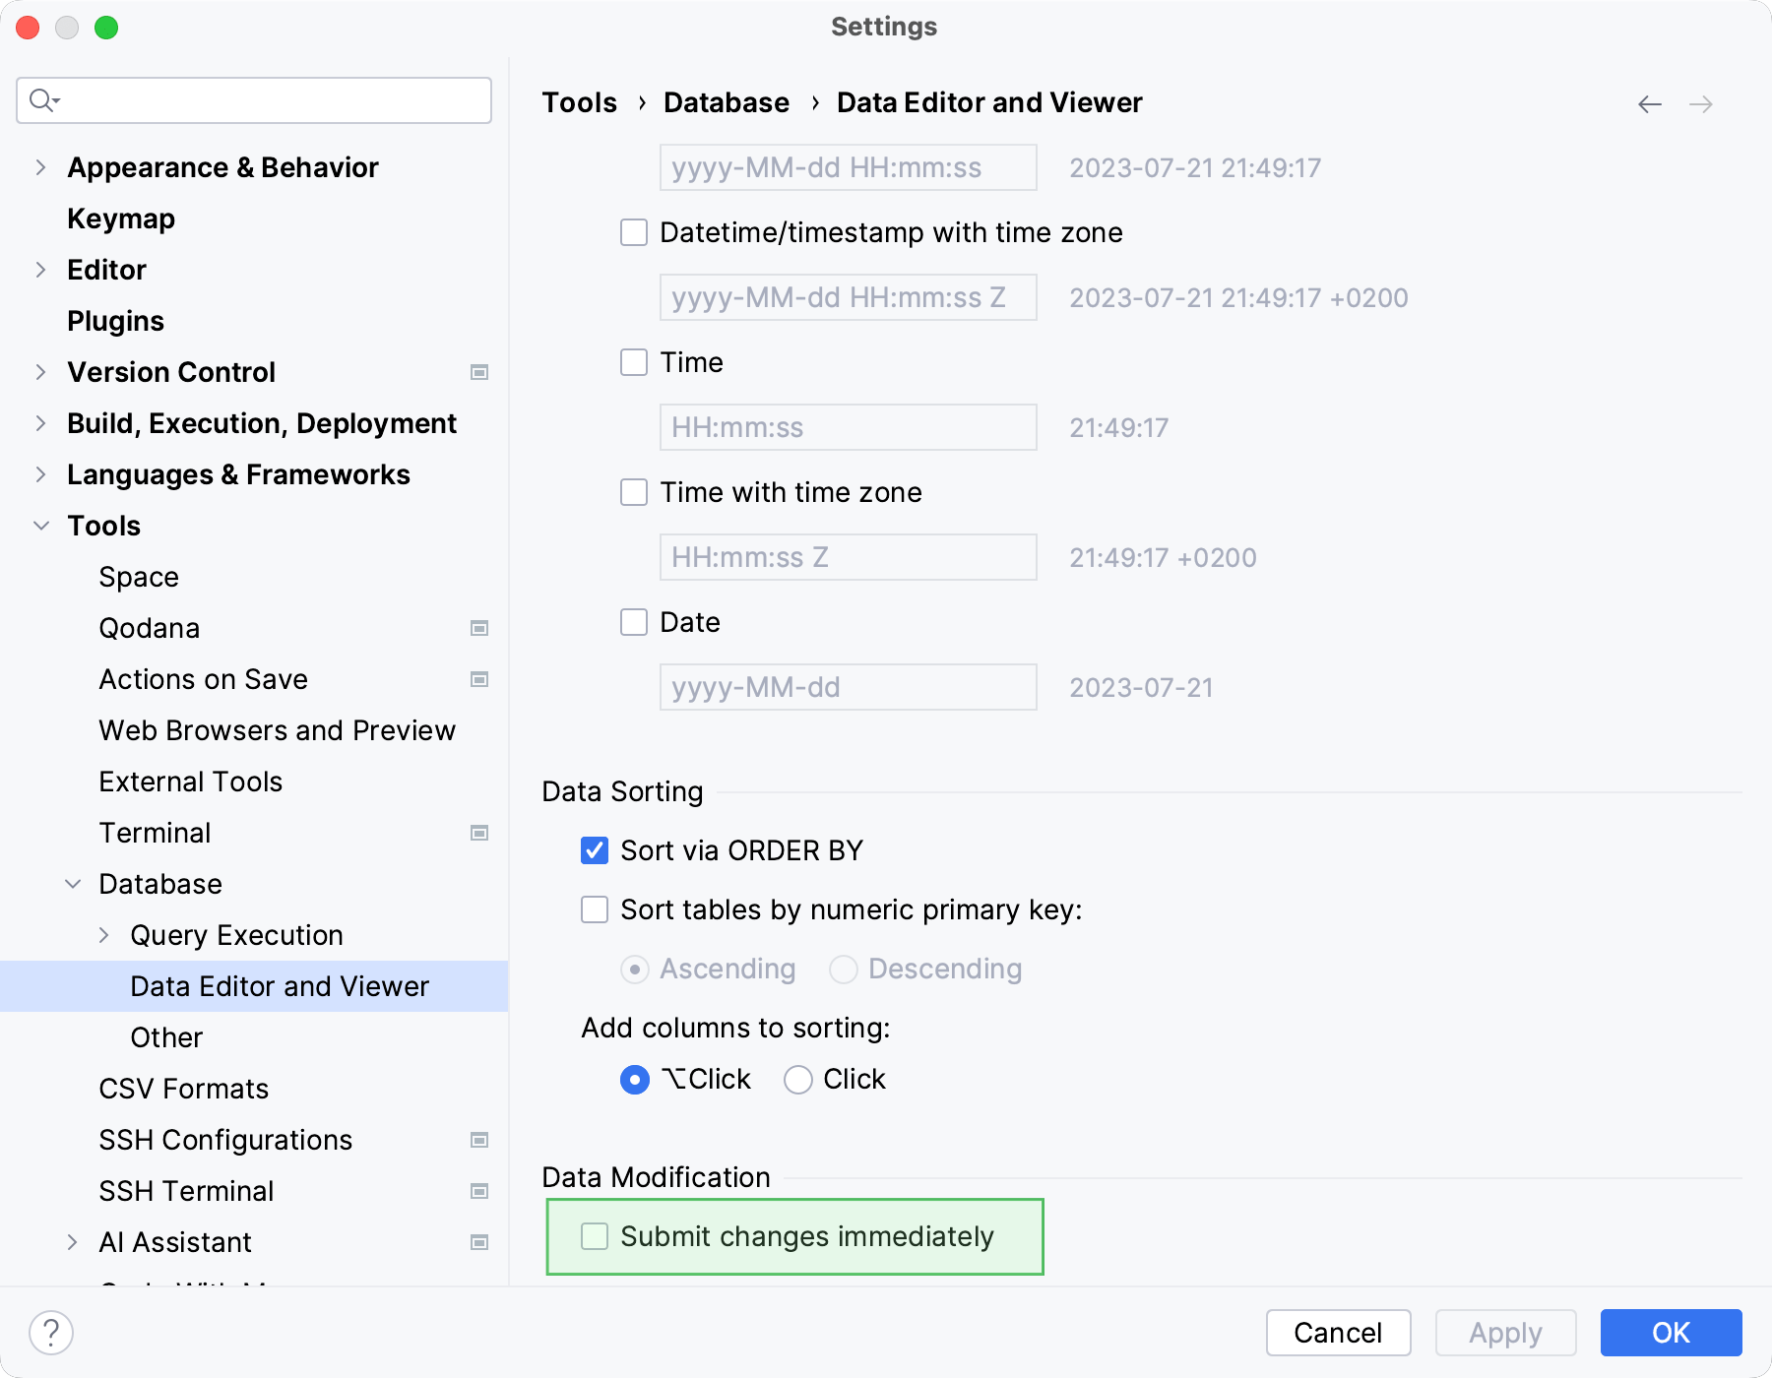The height and width of the screenshot is (1378, 1772).
Task: Go to Database in the breadcrumb
Action: pos(726,102)
